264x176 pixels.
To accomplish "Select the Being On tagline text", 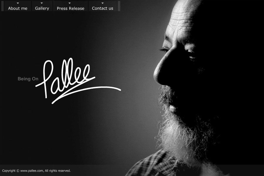I will (x=28, y=79).
